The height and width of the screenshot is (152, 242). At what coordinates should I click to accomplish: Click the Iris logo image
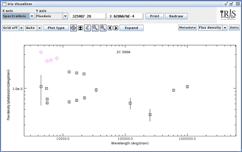click(228, 14)
